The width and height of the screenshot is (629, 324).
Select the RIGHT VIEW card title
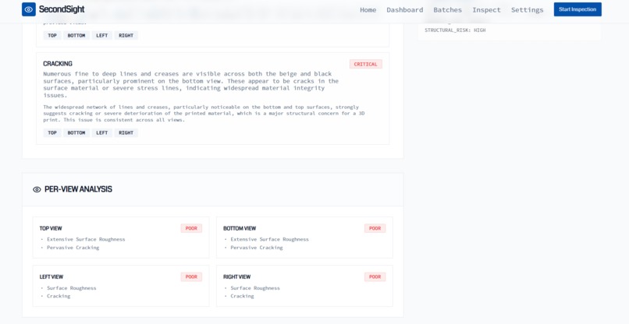click(x=237, y=276)
